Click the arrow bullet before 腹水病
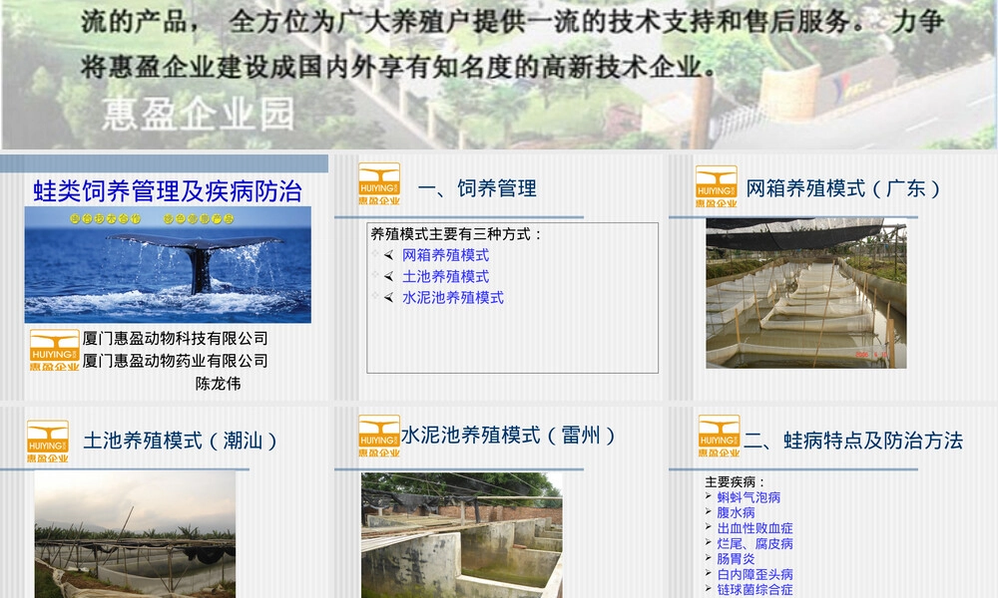This screenshot has width=998, height=598. [709, 511]
